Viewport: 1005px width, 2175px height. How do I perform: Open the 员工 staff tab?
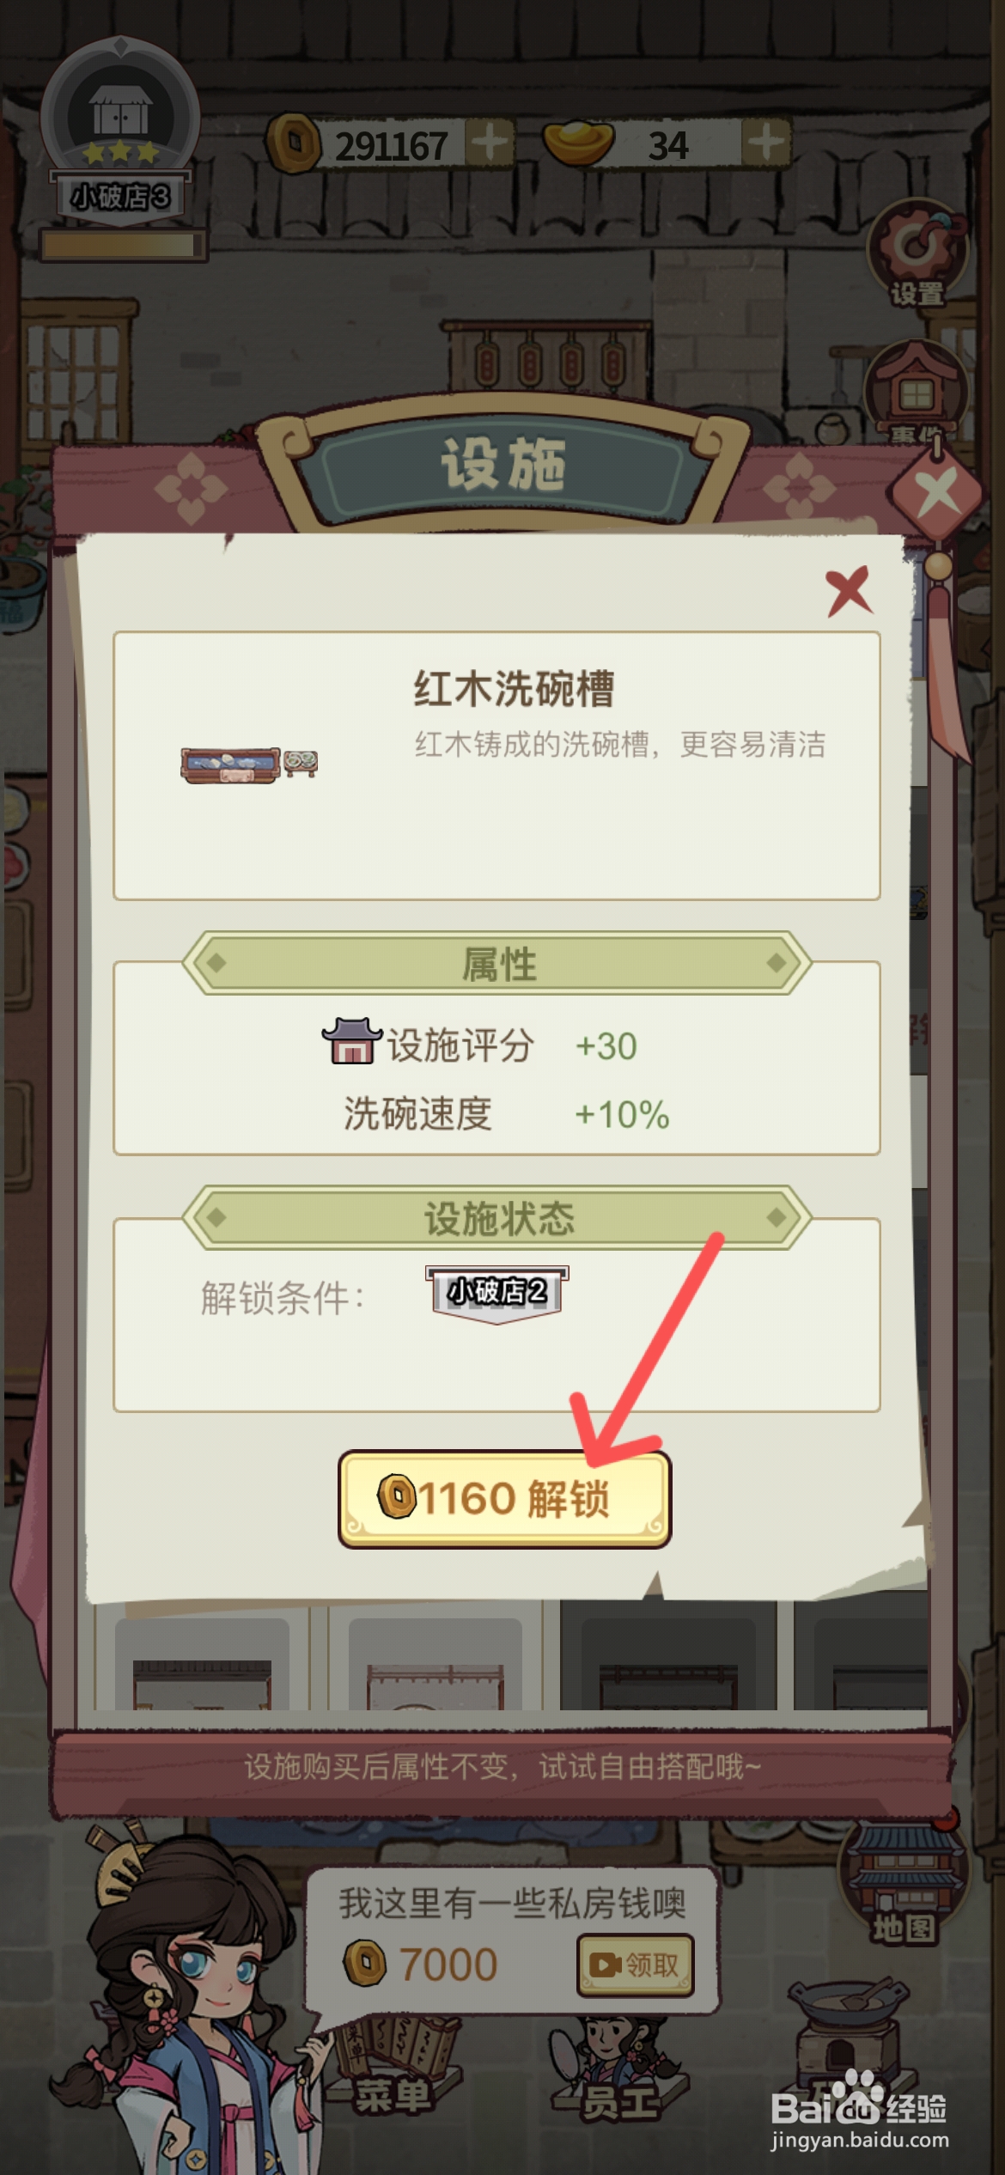point(618,2072)
